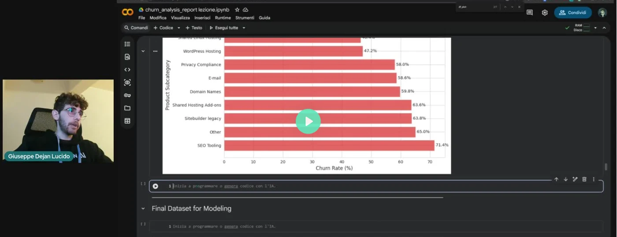The height and width of the screenshot is (237, 617).
Task: Focus the code cell under Final Dataset heading
Action: [x=376, y=226]
